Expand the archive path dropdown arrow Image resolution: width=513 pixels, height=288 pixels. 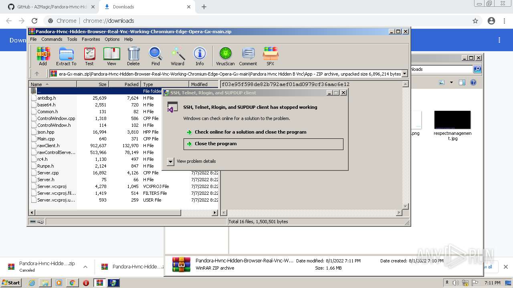[405, 74]
